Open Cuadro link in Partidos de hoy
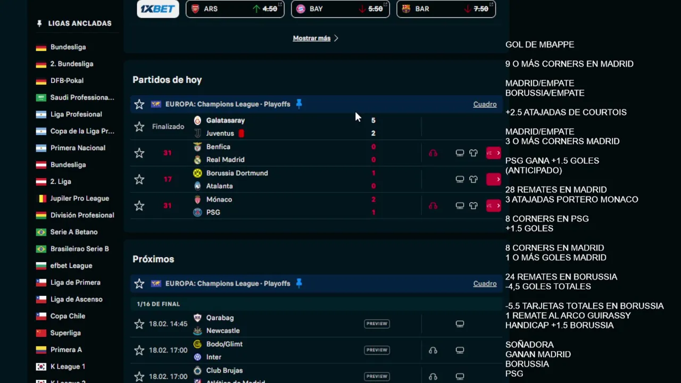The width and height of the screenshot is (681, 383). click(x=485, y=104)
